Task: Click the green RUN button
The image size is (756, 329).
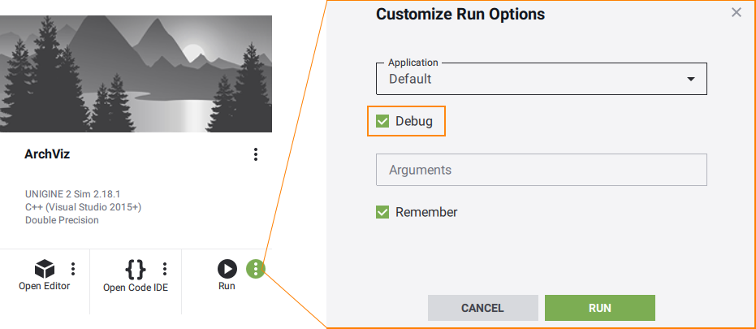Action: click(600, 308)
